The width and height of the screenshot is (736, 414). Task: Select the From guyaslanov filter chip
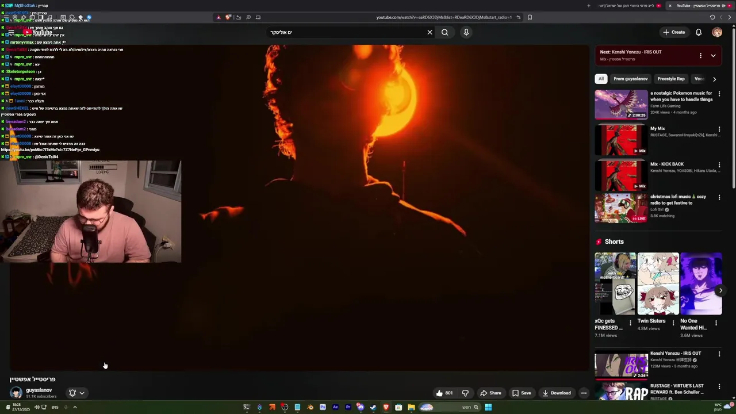(631, 79)
